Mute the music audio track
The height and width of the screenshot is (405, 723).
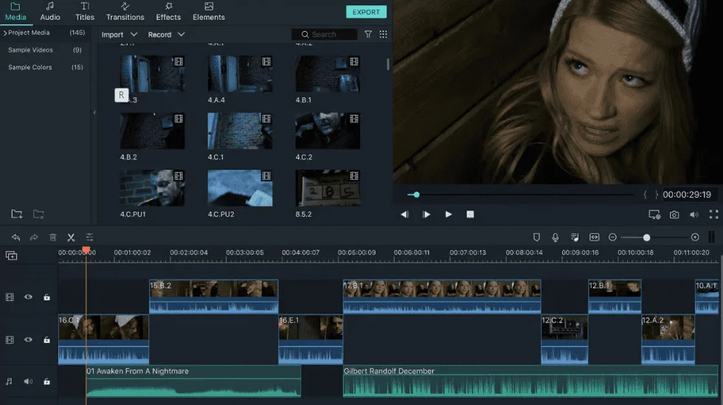[28, 381]
